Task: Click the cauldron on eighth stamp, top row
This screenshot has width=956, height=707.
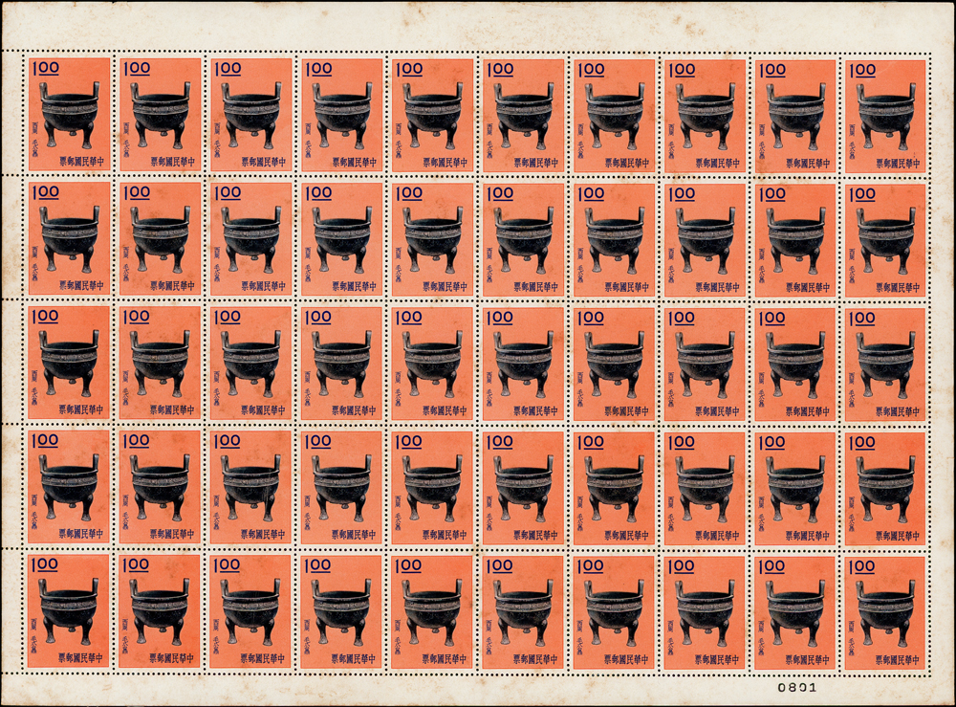Action: point(704,115)
